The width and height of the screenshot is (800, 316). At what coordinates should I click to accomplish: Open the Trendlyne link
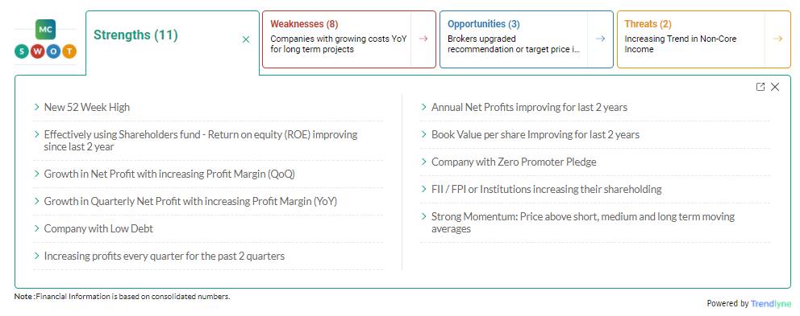pos(771,304)
